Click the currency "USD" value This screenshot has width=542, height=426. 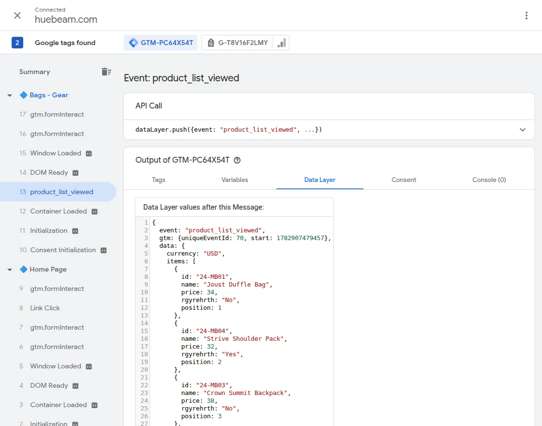pyautogui.click(x=212, y=254)
